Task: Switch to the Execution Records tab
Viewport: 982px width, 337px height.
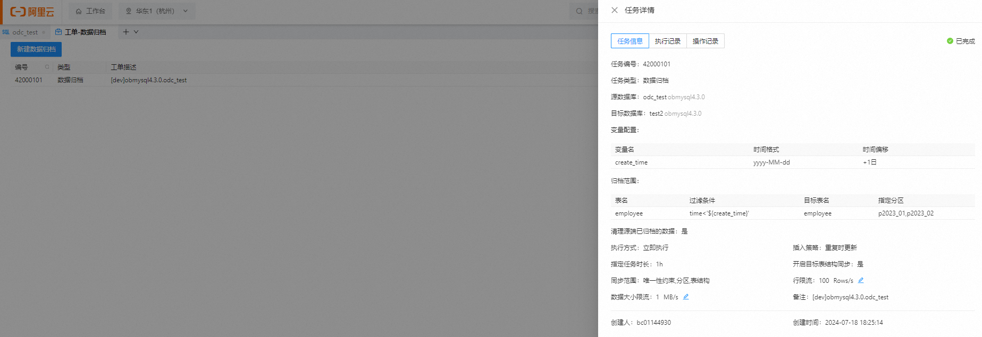Action: 668,41
